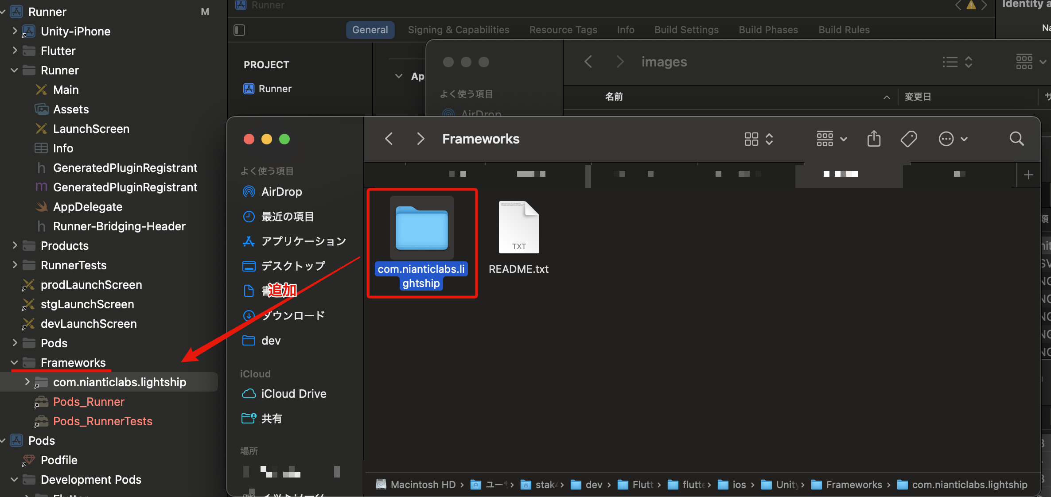Select the README.txt file thumbnail
Viewport: 1051px width, 497px height.
point(518,227)
